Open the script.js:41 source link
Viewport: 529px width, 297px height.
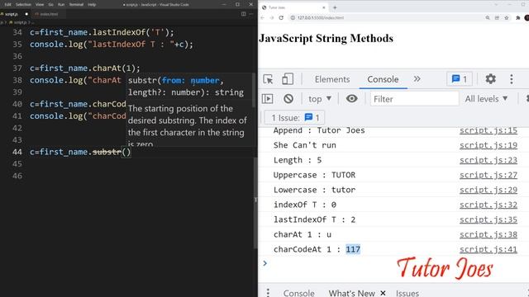[488, 249]
